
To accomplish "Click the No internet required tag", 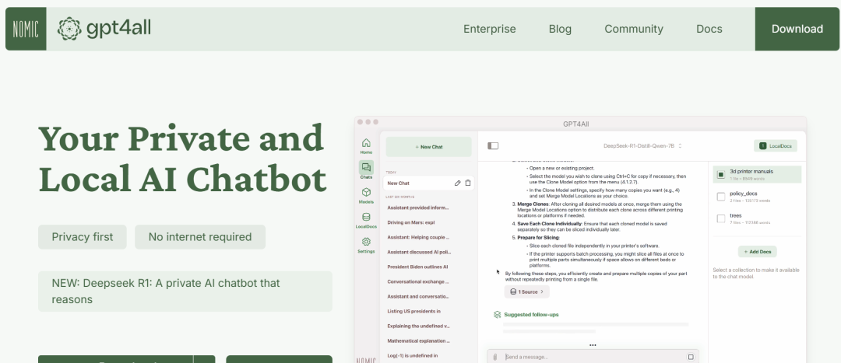I will point(200,236).
